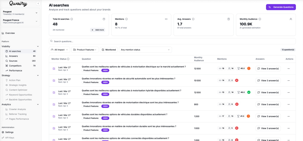Click the purple HIGH impact badge in first row
Image resolution: width=303 pixels, height=141 pixels.
(105, 70)
